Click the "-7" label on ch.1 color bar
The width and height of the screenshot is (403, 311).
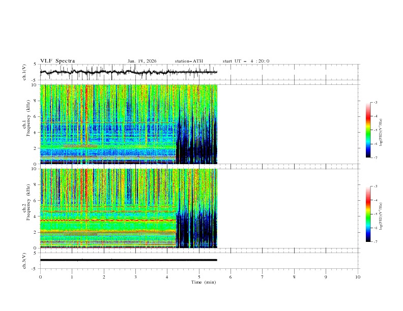pos(376,158)
